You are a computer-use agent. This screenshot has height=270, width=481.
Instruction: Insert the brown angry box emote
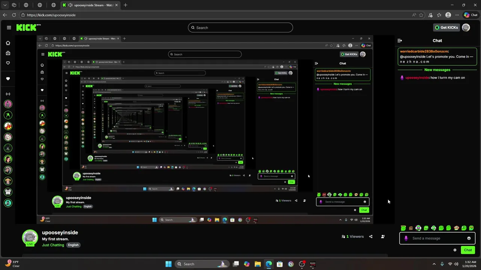(411, 228)
